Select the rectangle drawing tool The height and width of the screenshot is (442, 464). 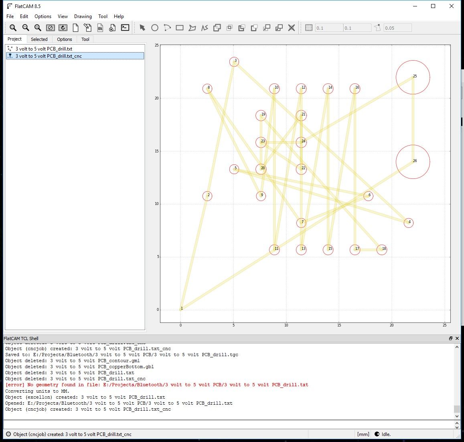[180, 28]
